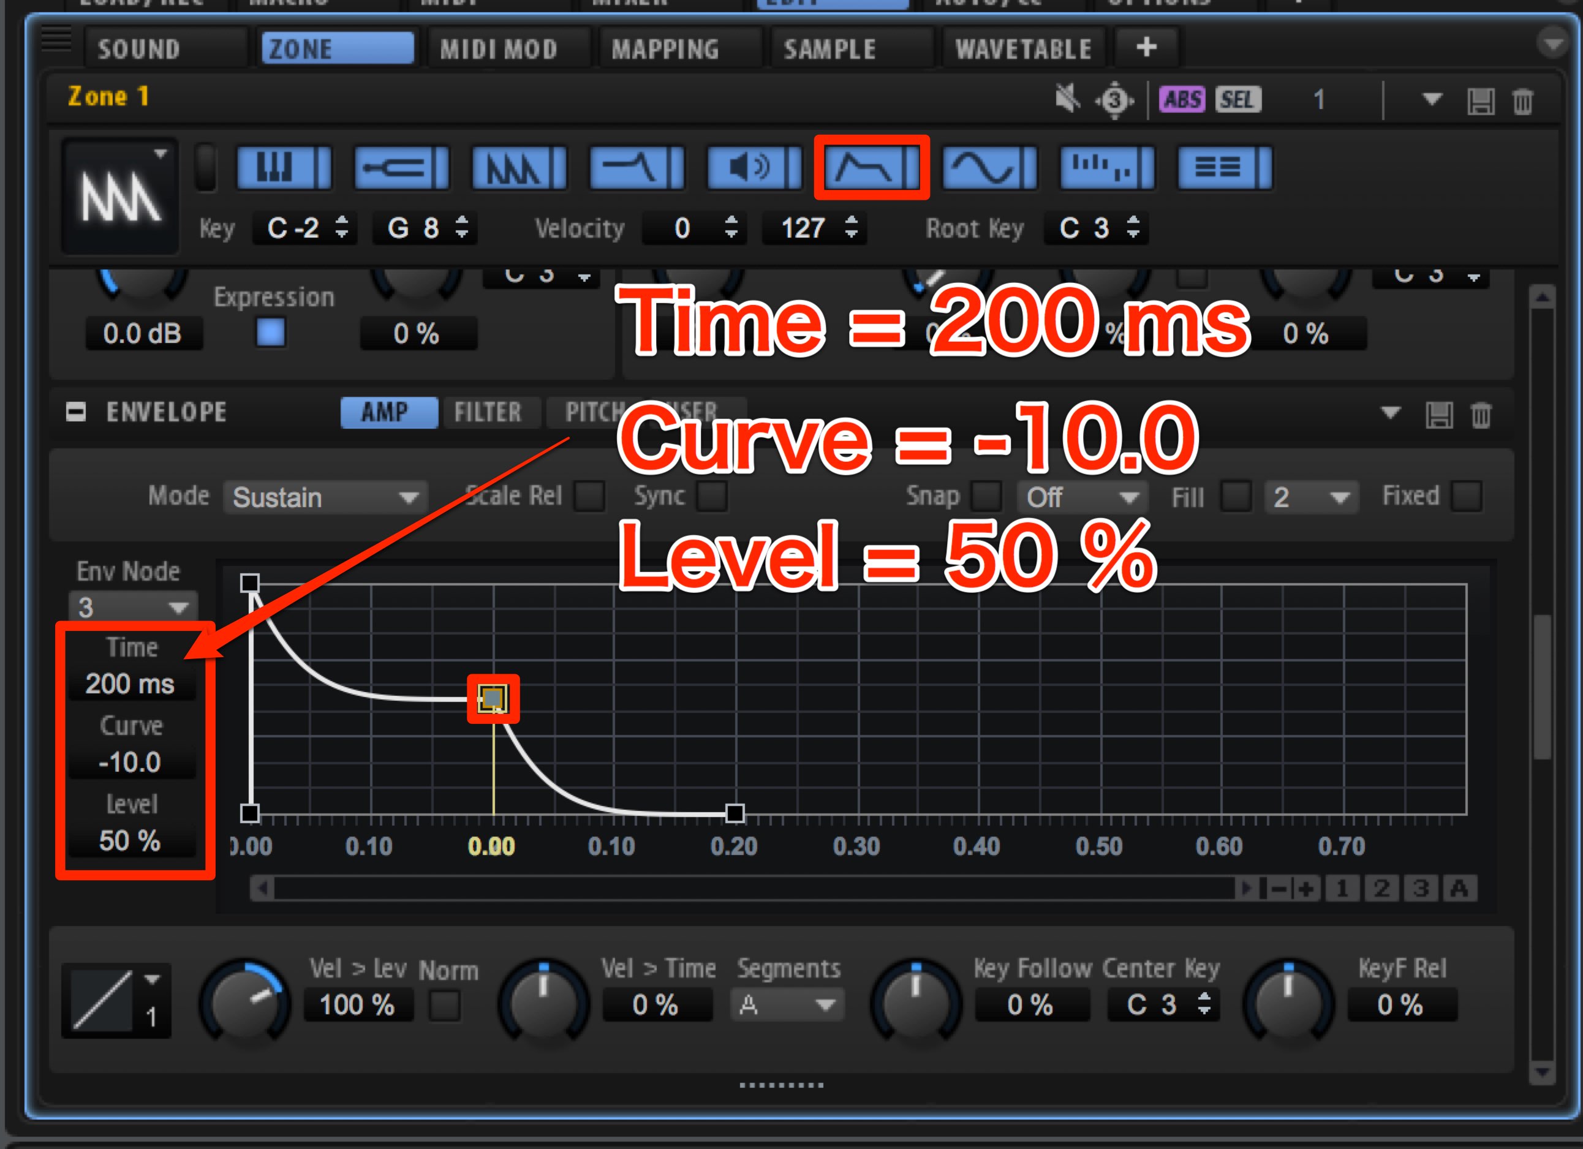Open the Voice Control section button
This screenshot has height=1149, width=1583.
tap(284, 167)
